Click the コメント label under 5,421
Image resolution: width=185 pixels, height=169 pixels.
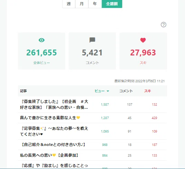click(x=92, y=63)
